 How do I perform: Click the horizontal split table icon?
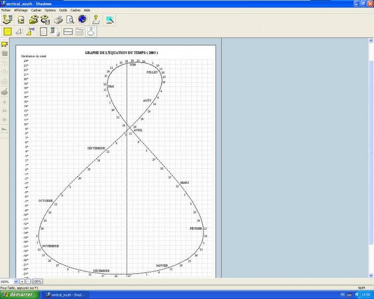68,32
